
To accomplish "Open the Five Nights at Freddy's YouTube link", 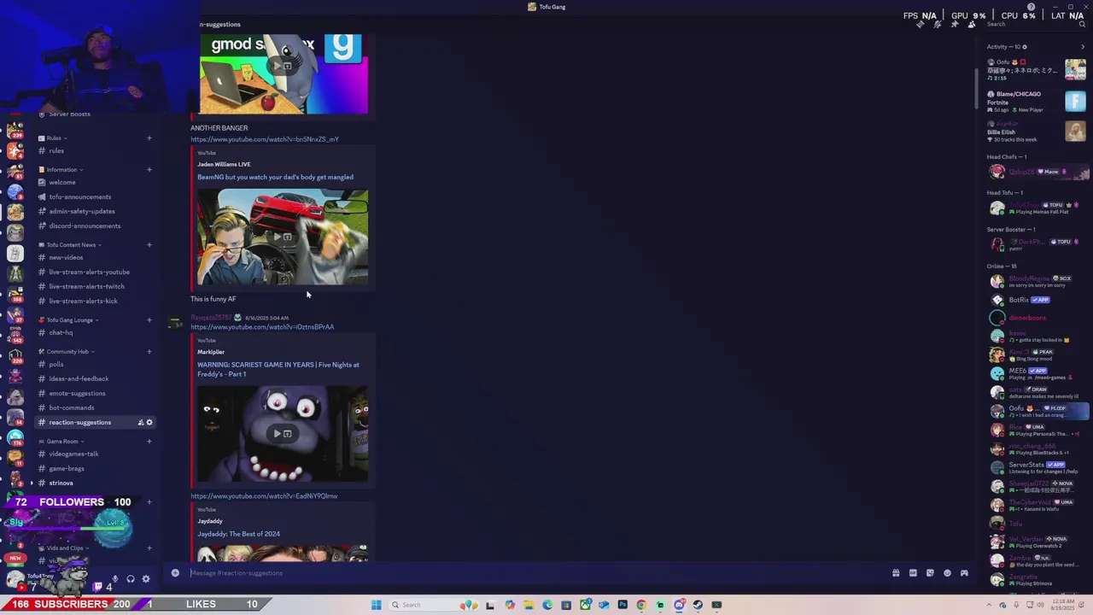I will coord(262,327).
